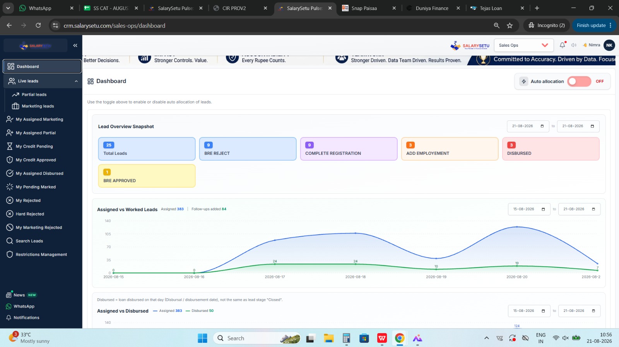Toggle Auto allocation switch on
619x347 pixels.
pos(579,81)
